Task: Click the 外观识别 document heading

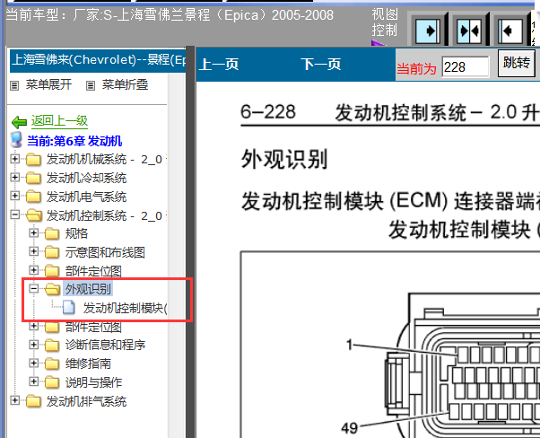Action: [x=284, y=160]
